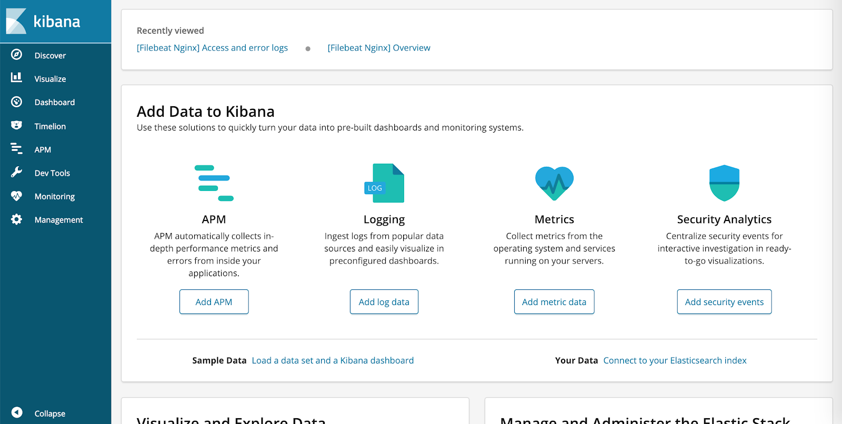Screen dimensions: 842x424
Task: Collapse the sidebar via the arrow icon
Action: (x=17, y=412)
